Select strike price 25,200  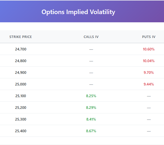(20, 108)
